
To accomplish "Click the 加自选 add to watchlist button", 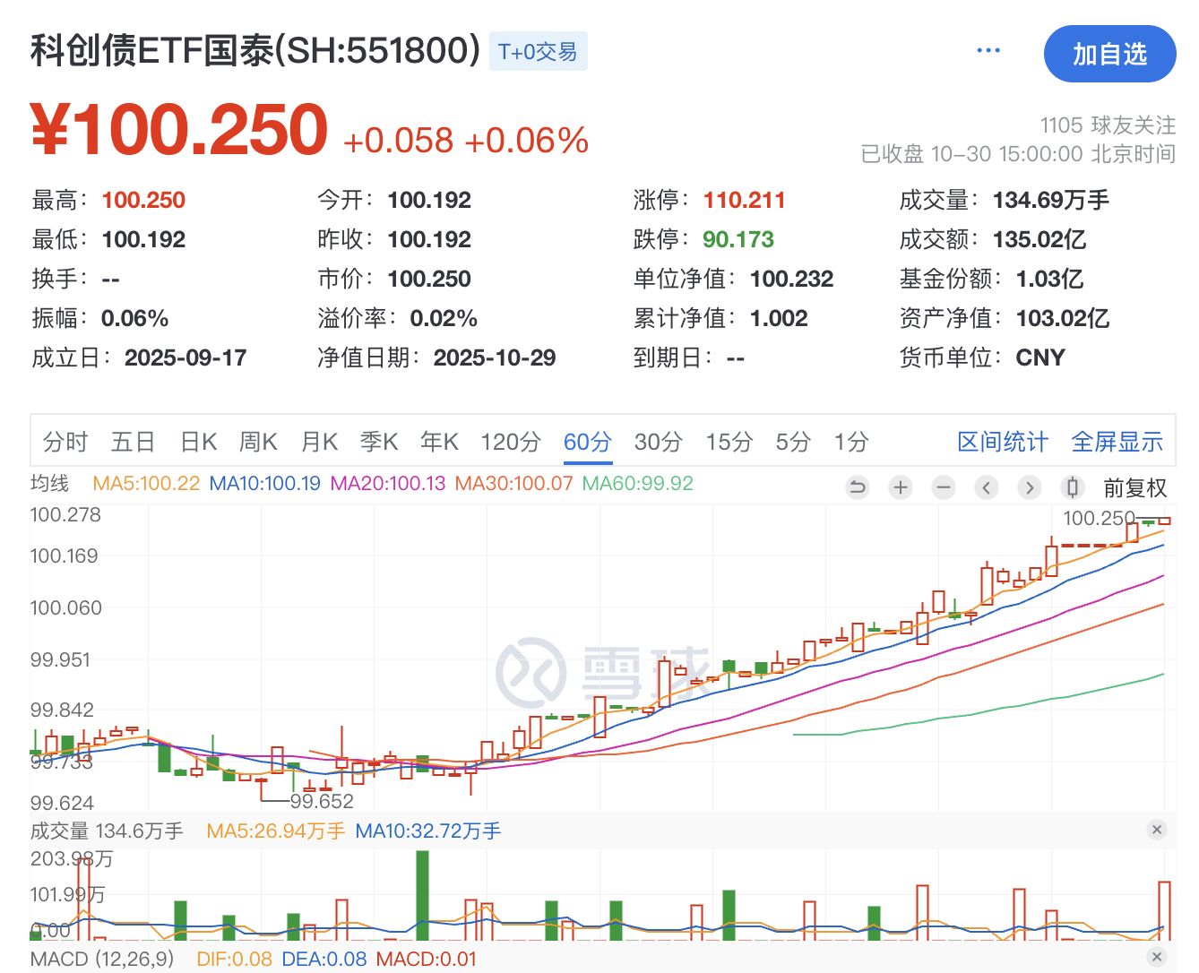I will (x=1109, y=55).
